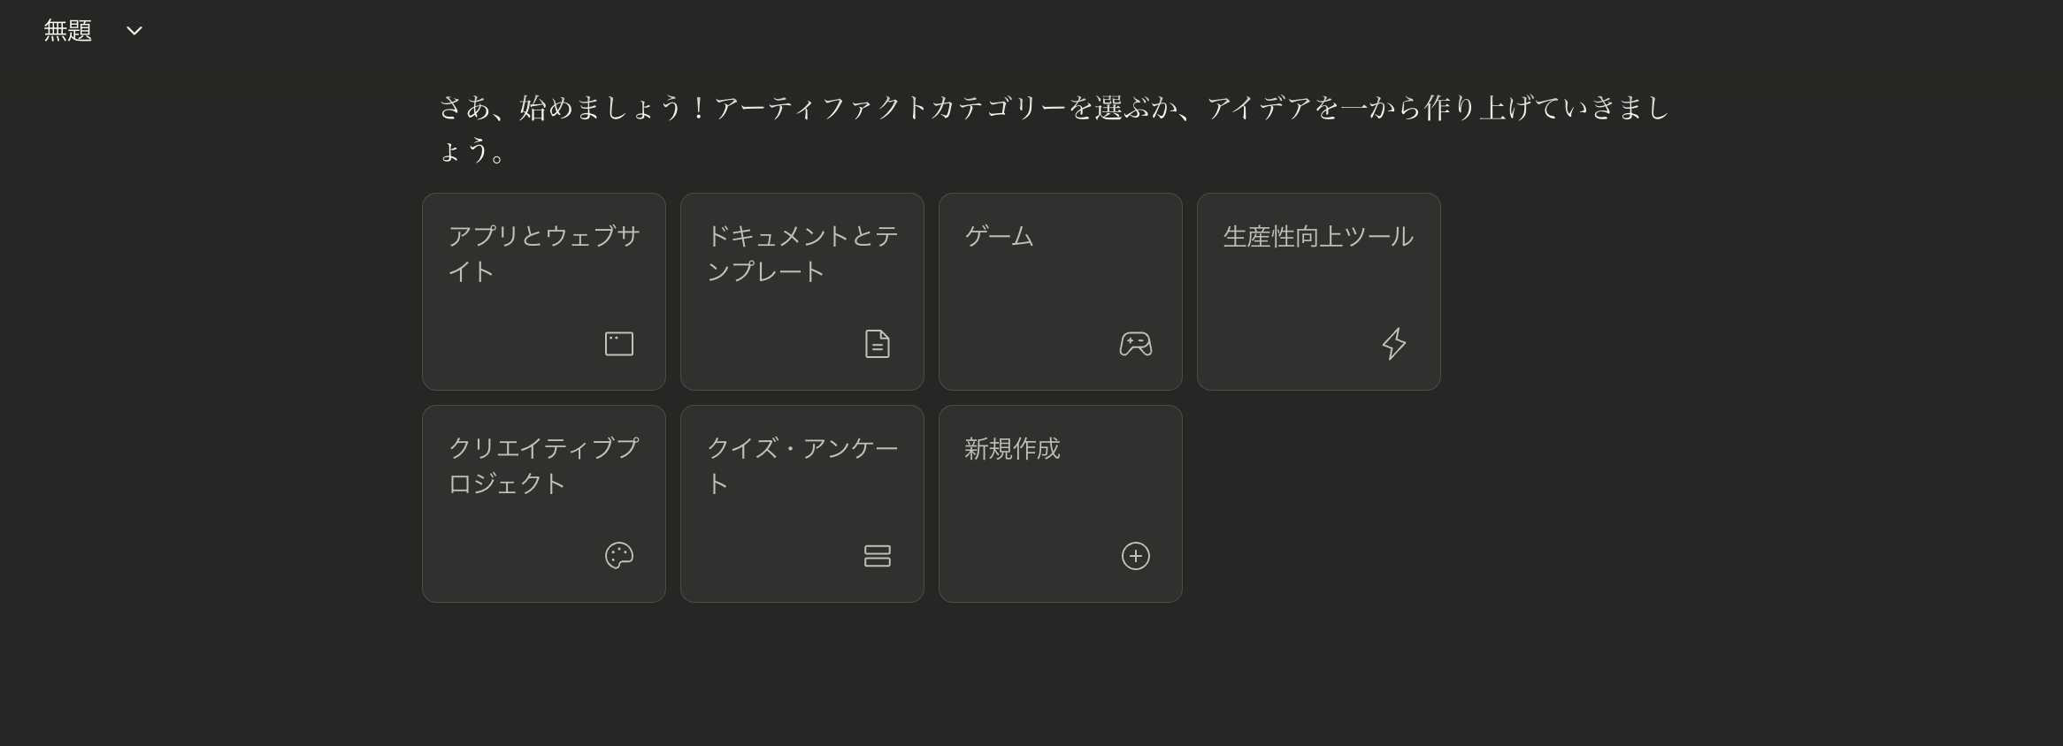The height and width of the screenshot is (746, 2063).
Task: Click the 新規作成 label text
Action: pos(1012,448)
